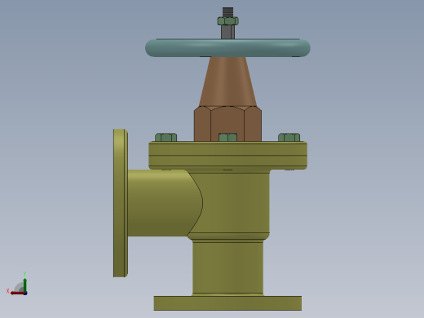Pick the green lock nut above the handwheel
The height and width of the screenshot is (318, 424).
coord(228,21)
